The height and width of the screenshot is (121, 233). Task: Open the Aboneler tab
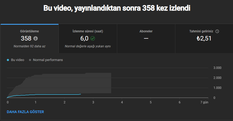pos(146,39)
